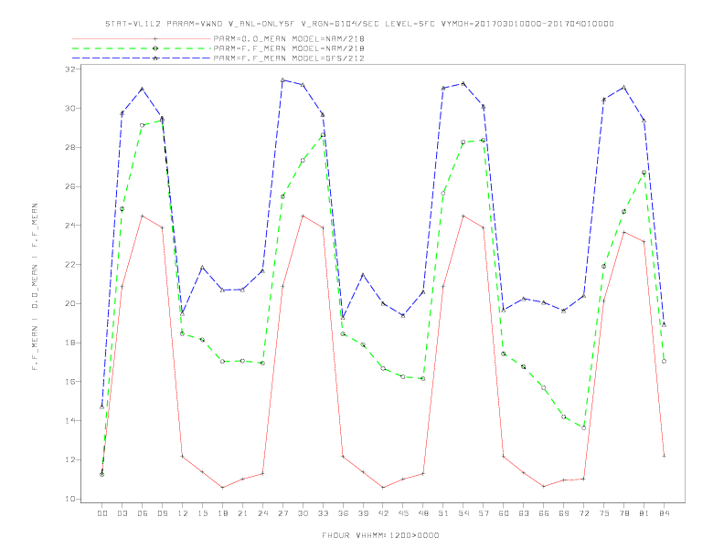This screenshot has width=724, height=559.
Task: Click x-axis tick label 03
Action: click(x=122, y=513)
